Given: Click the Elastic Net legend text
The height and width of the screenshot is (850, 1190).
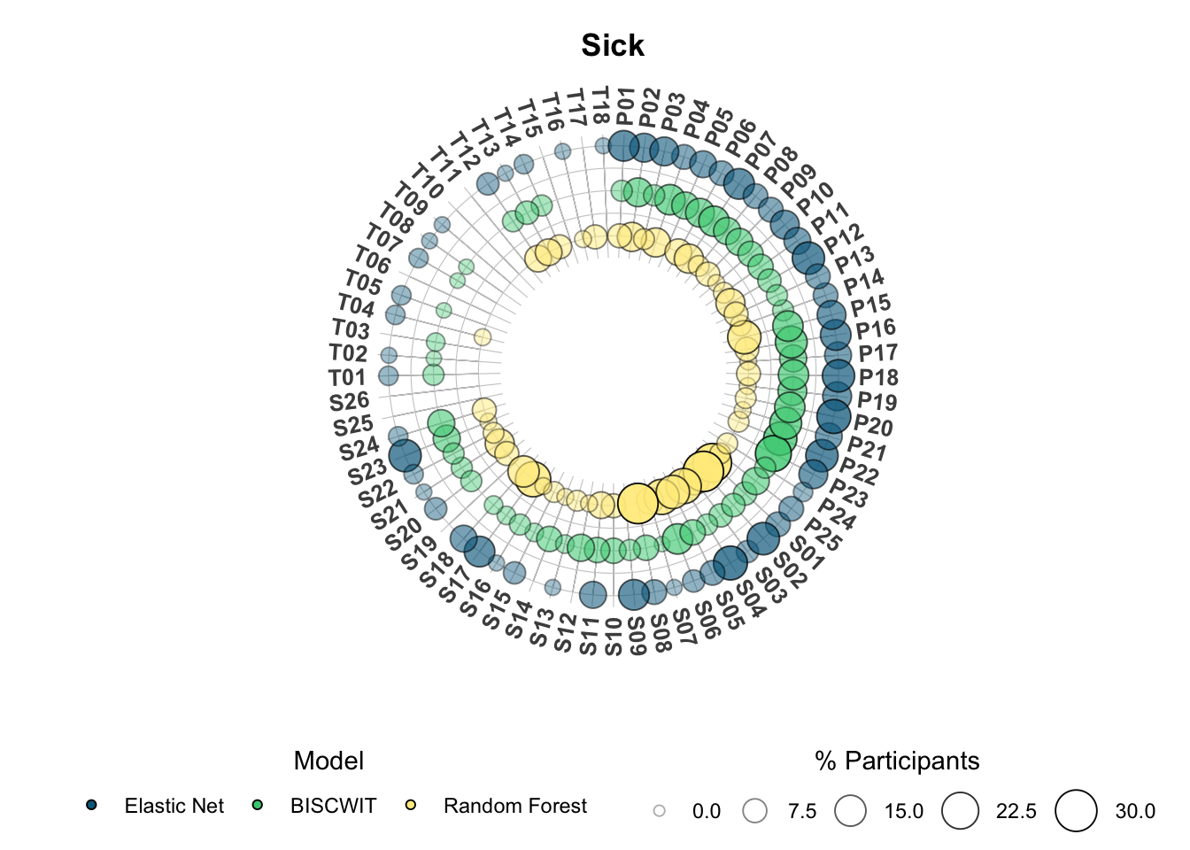Looking at the screenshot, I should click(x=174, y=806).
